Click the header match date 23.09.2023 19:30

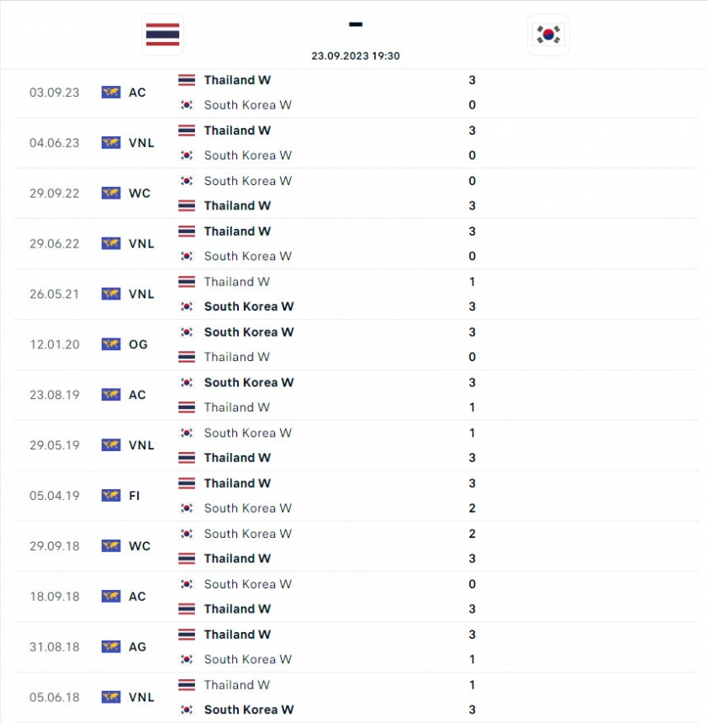(x=355, y=56)
